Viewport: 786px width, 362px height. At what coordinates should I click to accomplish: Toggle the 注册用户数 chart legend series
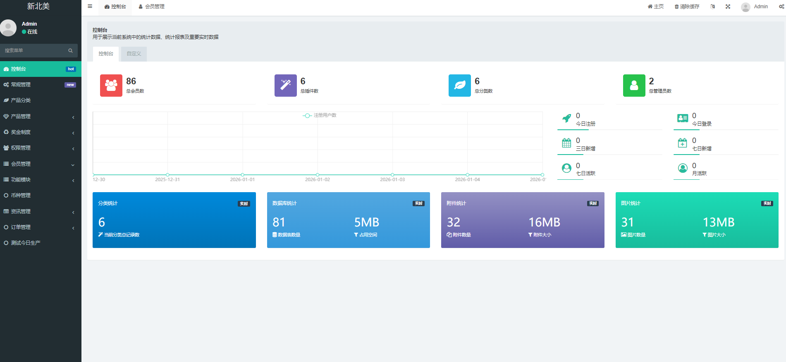(x=320, y=115)
